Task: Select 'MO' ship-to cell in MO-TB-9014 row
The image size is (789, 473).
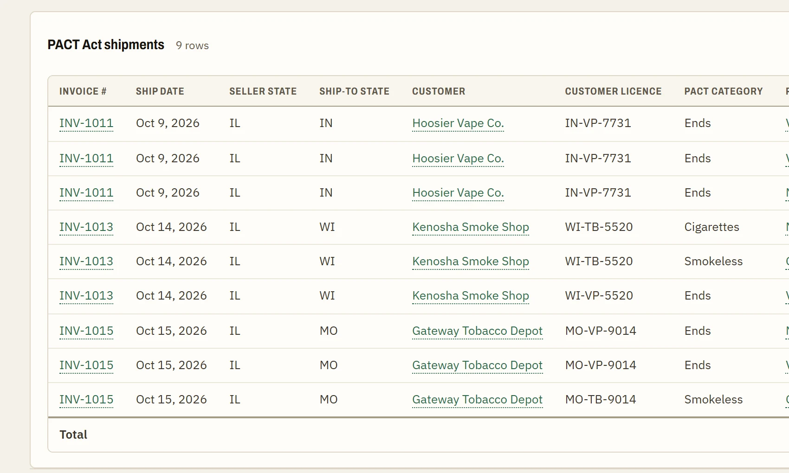Action: coord(329,400)
